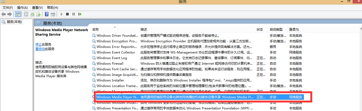Click the Refresh toolbar icon
Viewport: 362px width, 111px height.
tap(32, 14)
